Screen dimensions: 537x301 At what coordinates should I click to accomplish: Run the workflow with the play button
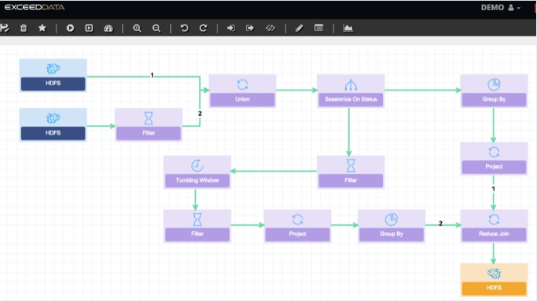pyautogui.click(x=70, y=28)
